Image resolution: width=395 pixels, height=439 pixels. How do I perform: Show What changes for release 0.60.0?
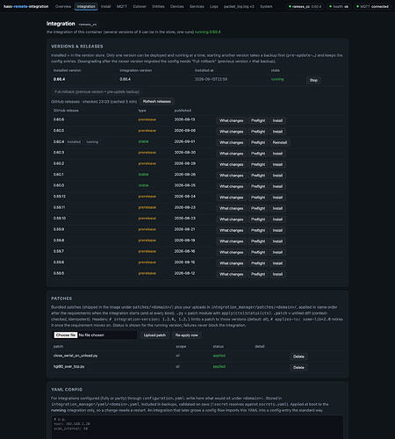pyautogui.click(x=232, y=186)
